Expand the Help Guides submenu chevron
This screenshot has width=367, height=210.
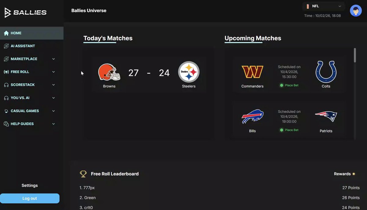click(x=54, y=124)
